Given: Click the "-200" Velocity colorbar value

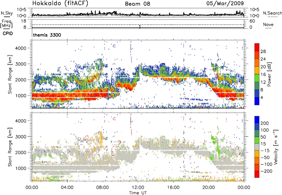Looking at the screenshot, I should [266, 171].
